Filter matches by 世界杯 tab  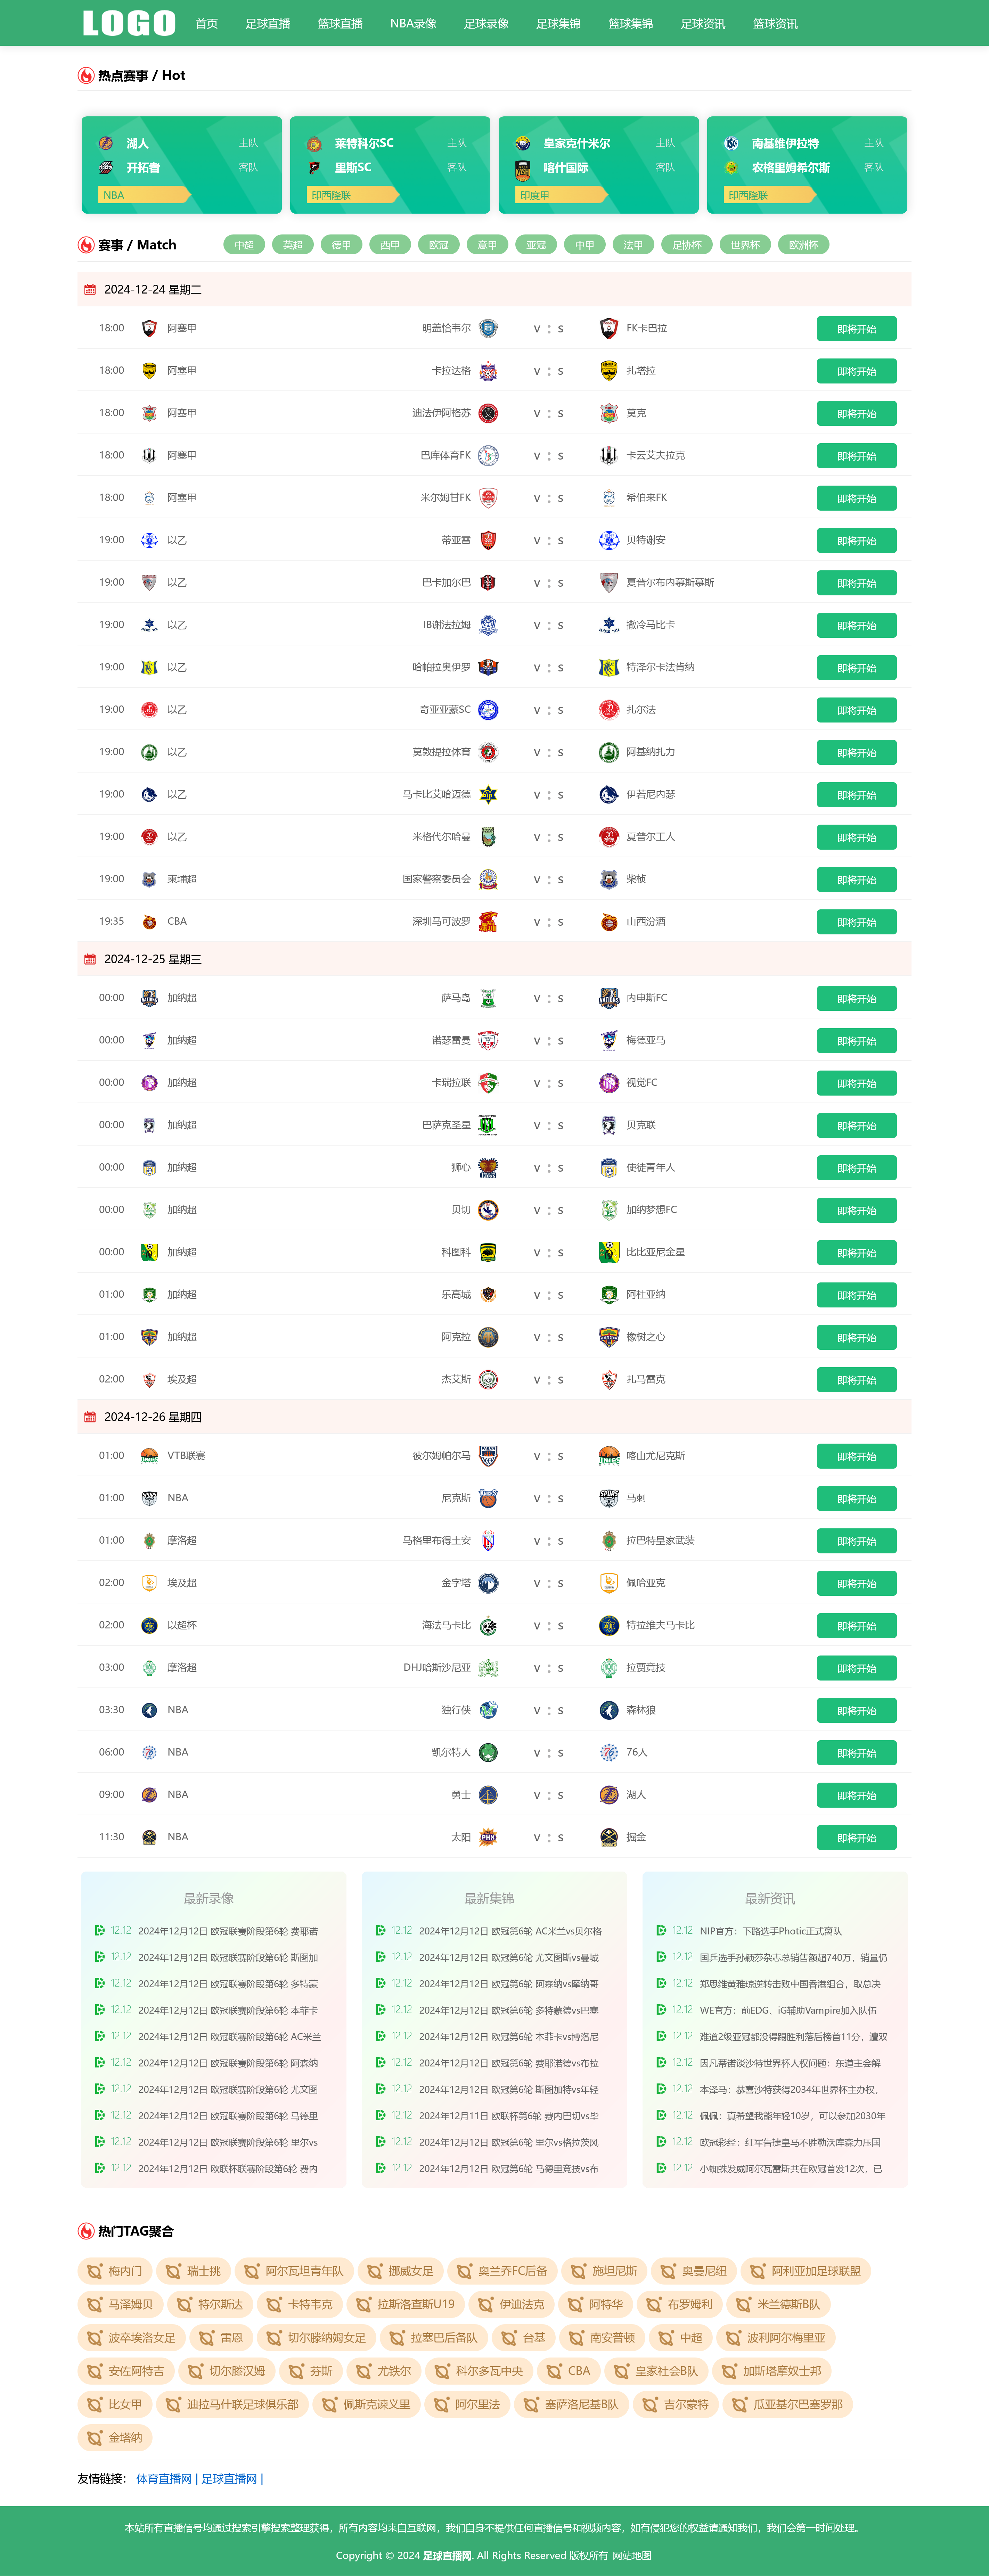(x=745, y=245)
